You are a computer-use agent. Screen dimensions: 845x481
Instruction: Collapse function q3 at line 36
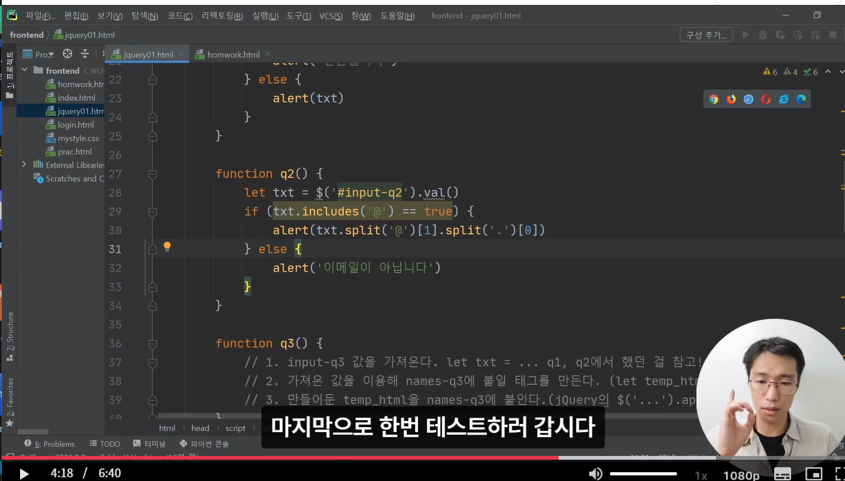(x=152, y=344)
